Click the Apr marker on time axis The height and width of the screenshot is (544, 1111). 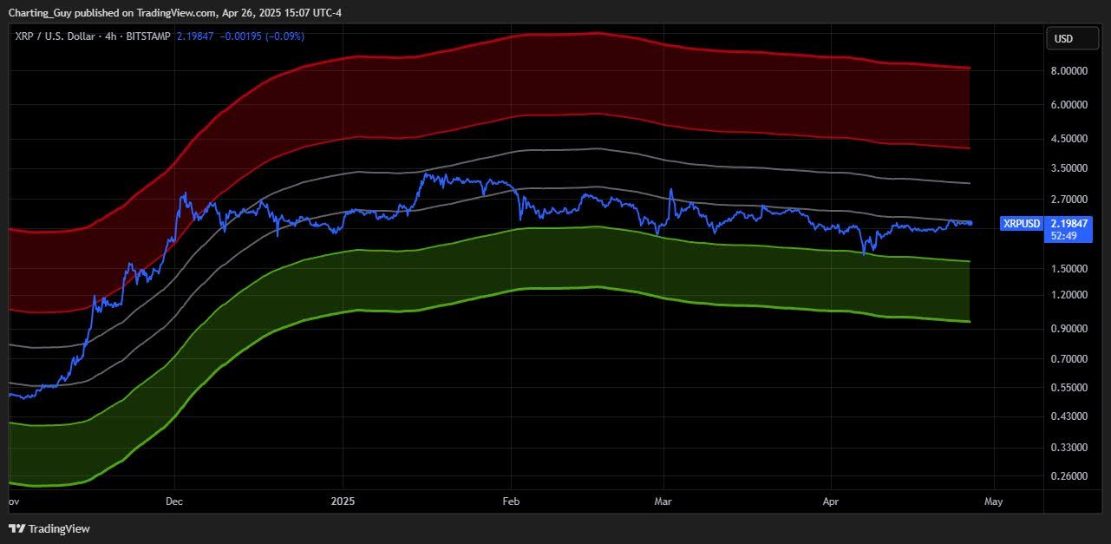tap(831, 501)
